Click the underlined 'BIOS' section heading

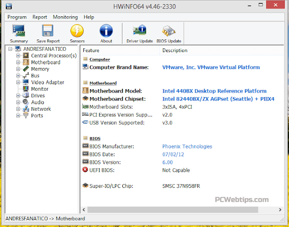click(x=95, y=139)
